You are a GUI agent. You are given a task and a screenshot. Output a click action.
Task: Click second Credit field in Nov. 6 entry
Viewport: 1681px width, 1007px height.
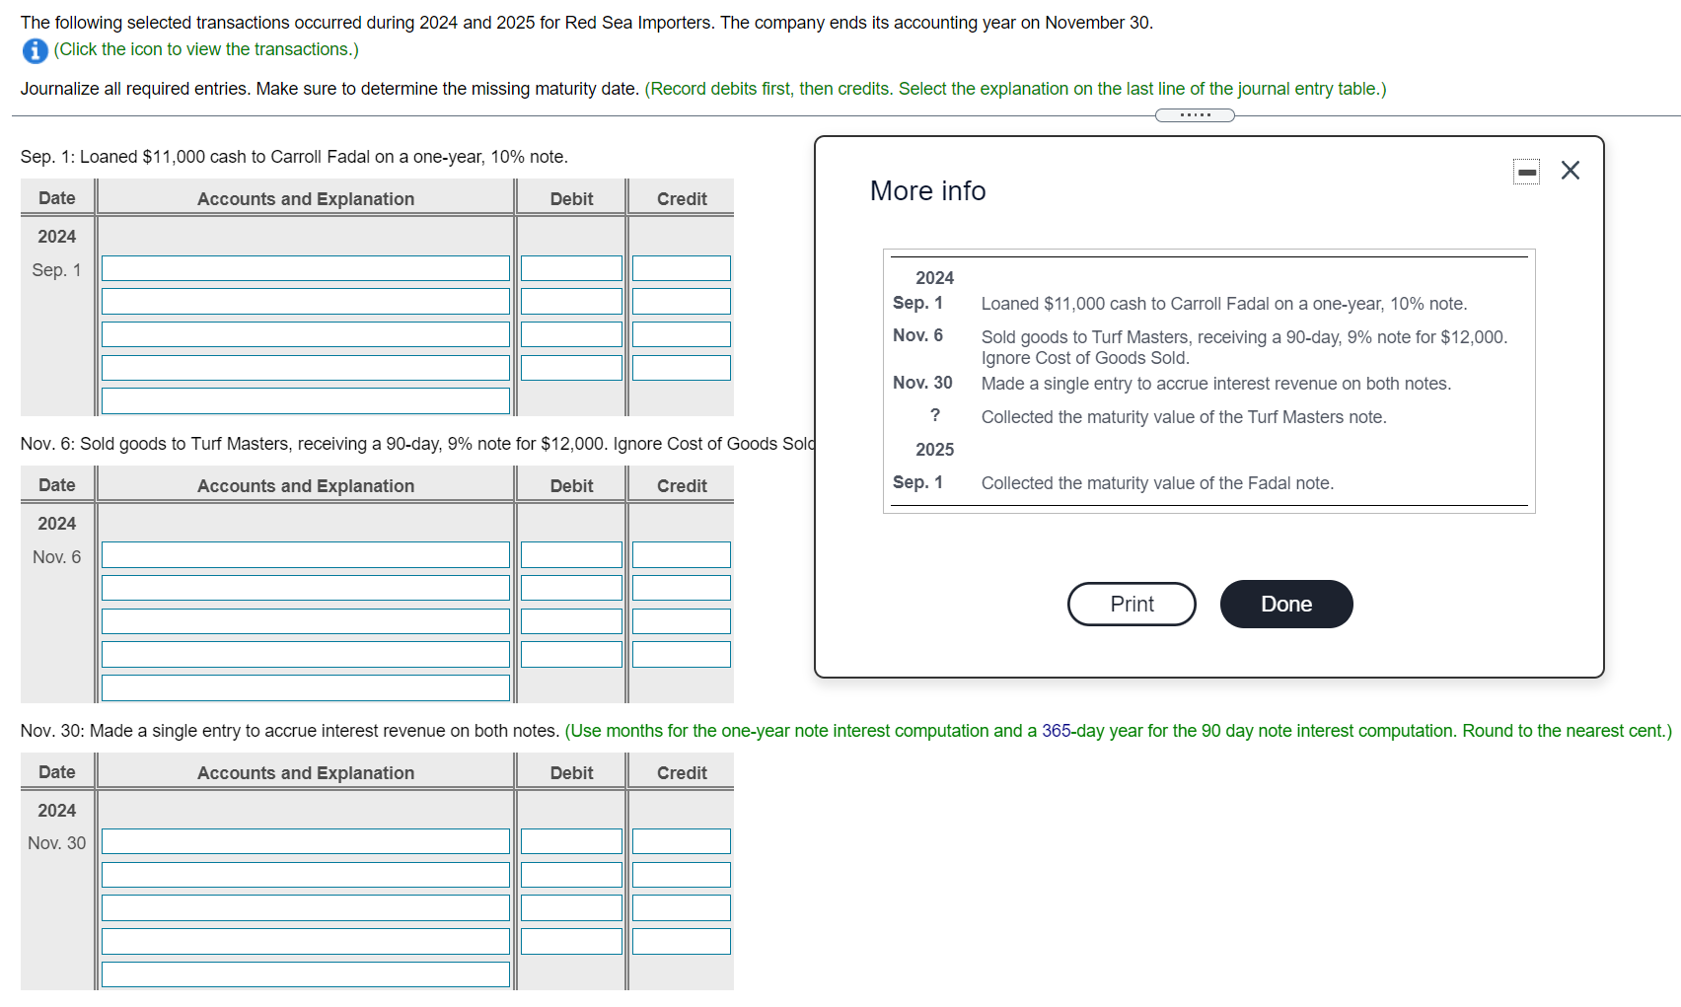(682, 588)
